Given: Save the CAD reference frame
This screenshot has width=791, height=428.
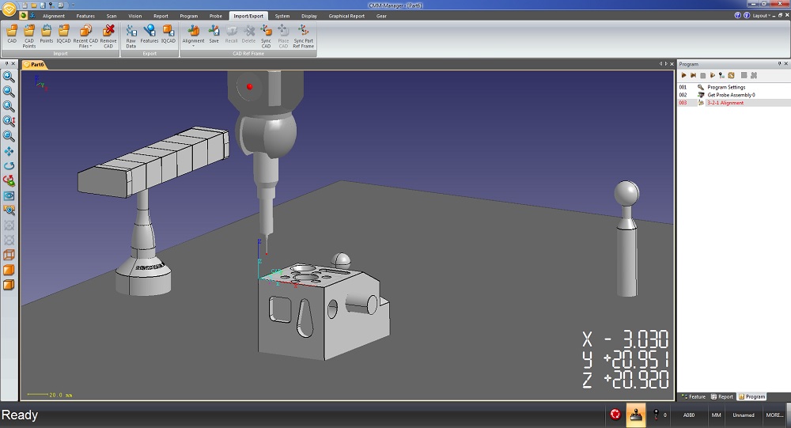Looking at the screenshot, I should (x=214, y=32).
